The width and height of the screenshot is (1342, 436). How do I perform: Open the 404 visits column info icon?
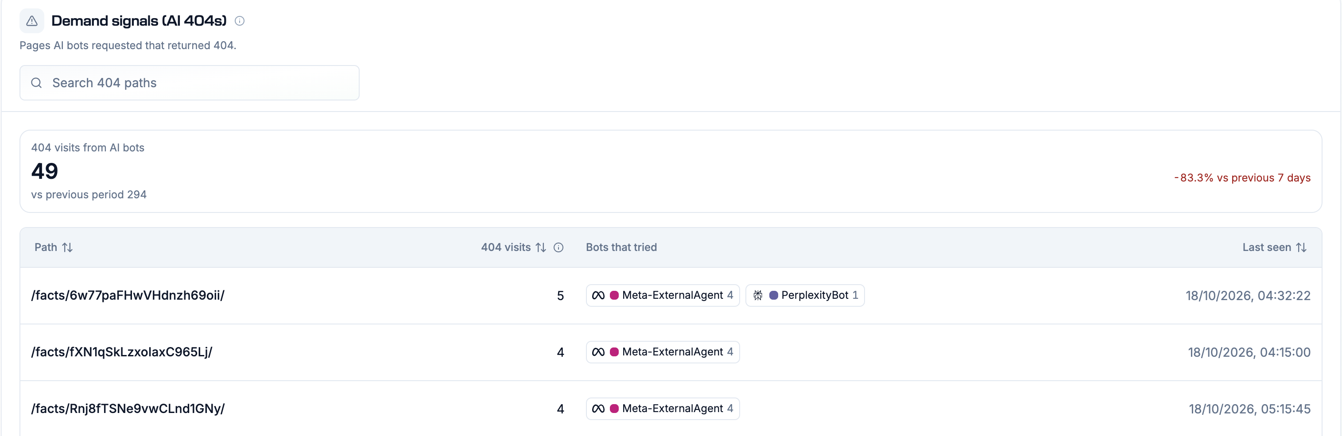click(x=559, y=247)
